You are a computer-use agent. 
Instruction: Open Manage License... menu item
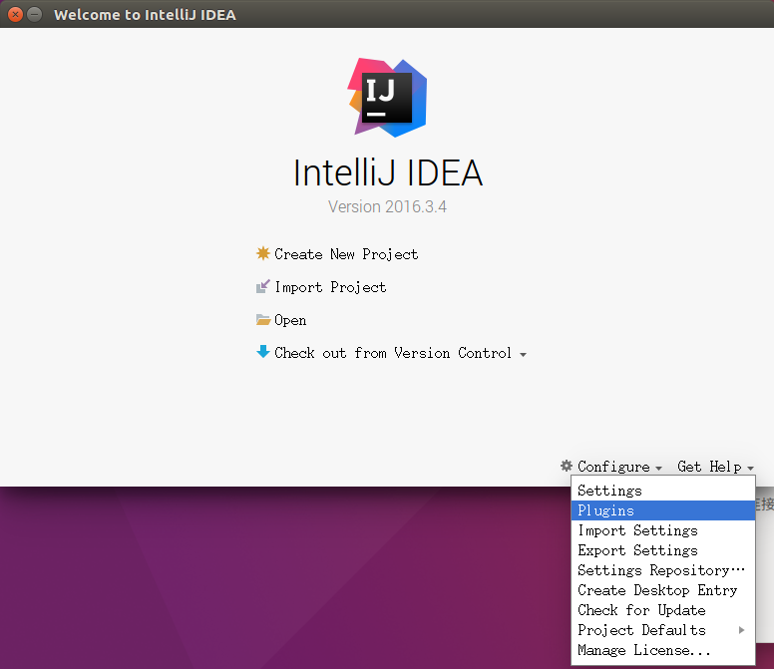pos(663,650)
